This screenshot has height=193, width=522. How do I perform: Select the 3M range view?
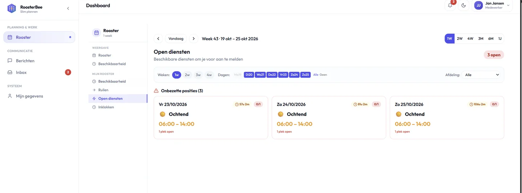click(x=481, y=39)
